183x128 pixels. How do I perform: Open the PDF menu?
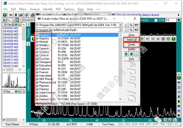[58, 9]
